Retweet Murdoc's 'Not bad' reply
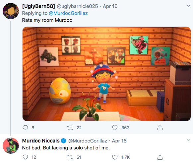 [x=70, y=157]
